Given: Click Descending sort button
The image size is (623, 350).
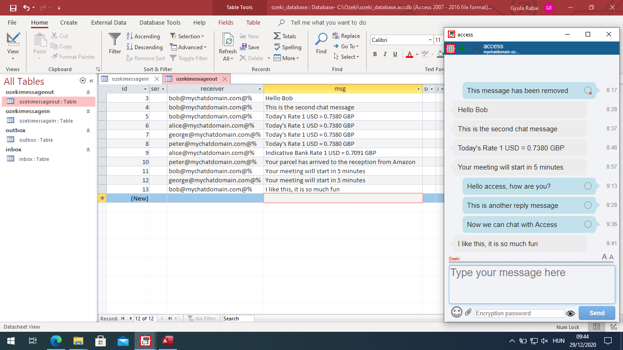Looking at the screenshot, I should pyautogui.click(x=144, y=47).
